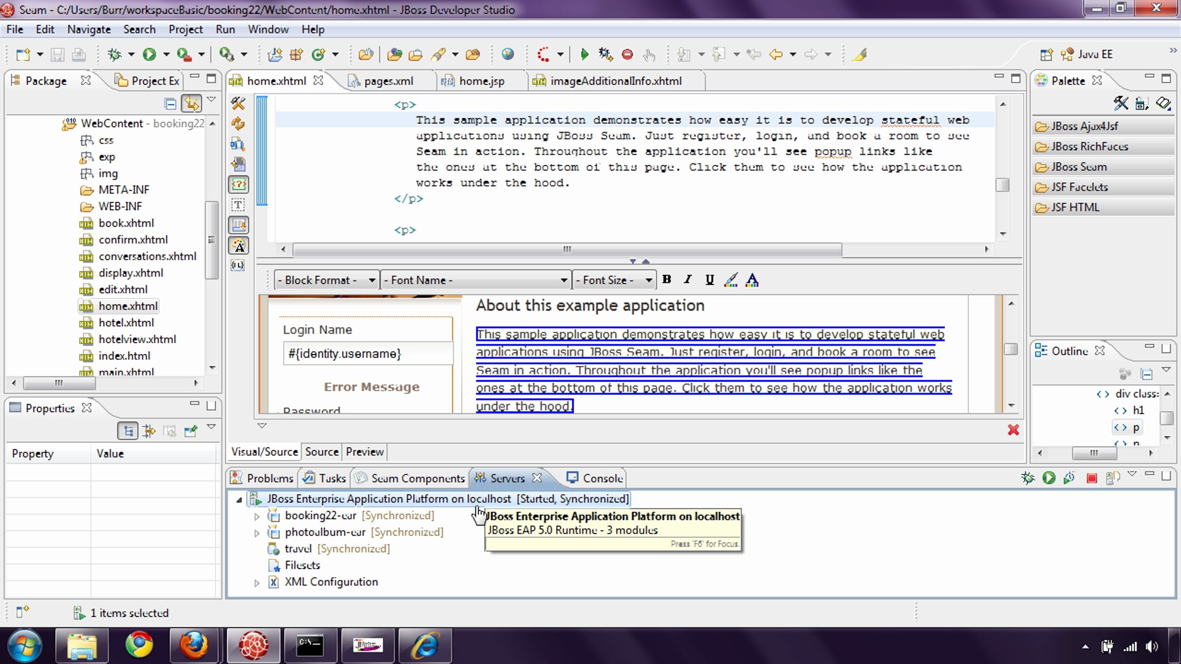Click the Palette editor tools icon
The height and width of the screenshot is (664, 1181).
coord(1121,103)
